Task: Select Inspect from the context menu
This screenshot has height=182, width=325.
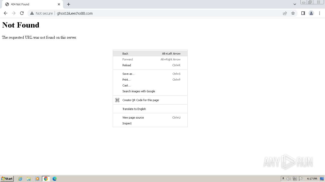Action: (x=150, y=123)
